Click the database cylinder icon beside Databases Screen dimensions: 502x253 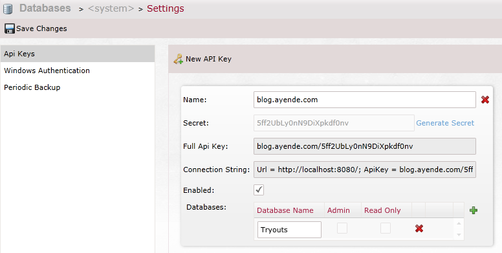tap(8, 8)
